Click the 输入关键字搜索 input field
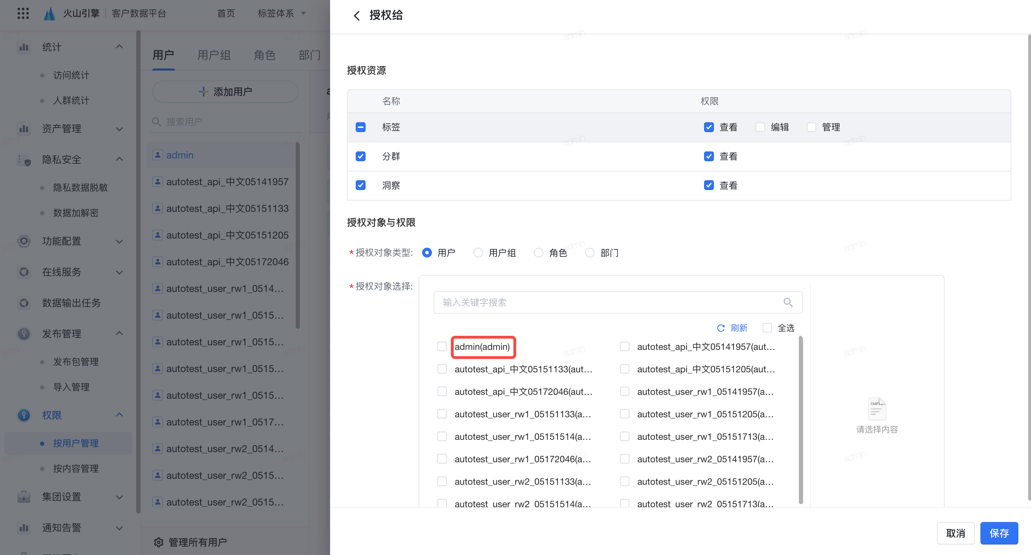 click(x=618, y=302)
